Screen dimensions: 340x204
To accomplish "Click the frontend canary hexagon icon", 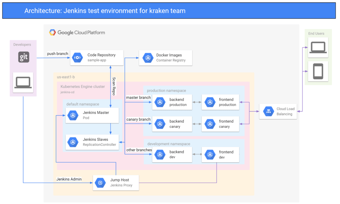I will click(x=210, y=124).
